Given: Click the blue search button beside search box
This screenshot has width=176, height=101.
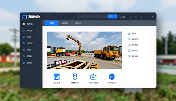Looking at the screenshot, I should (x=112, y=16).
